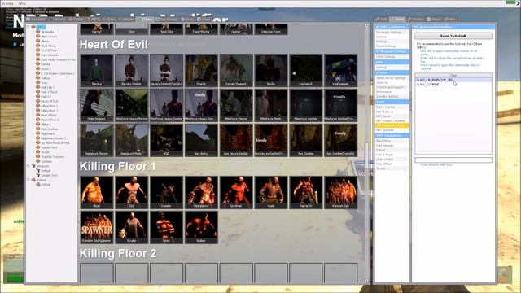Click the Husk zed icon

[271, 192]
